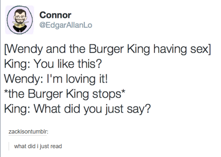Click Connor's profile avatar picture
221x157 pixels.
pos(20,20)
